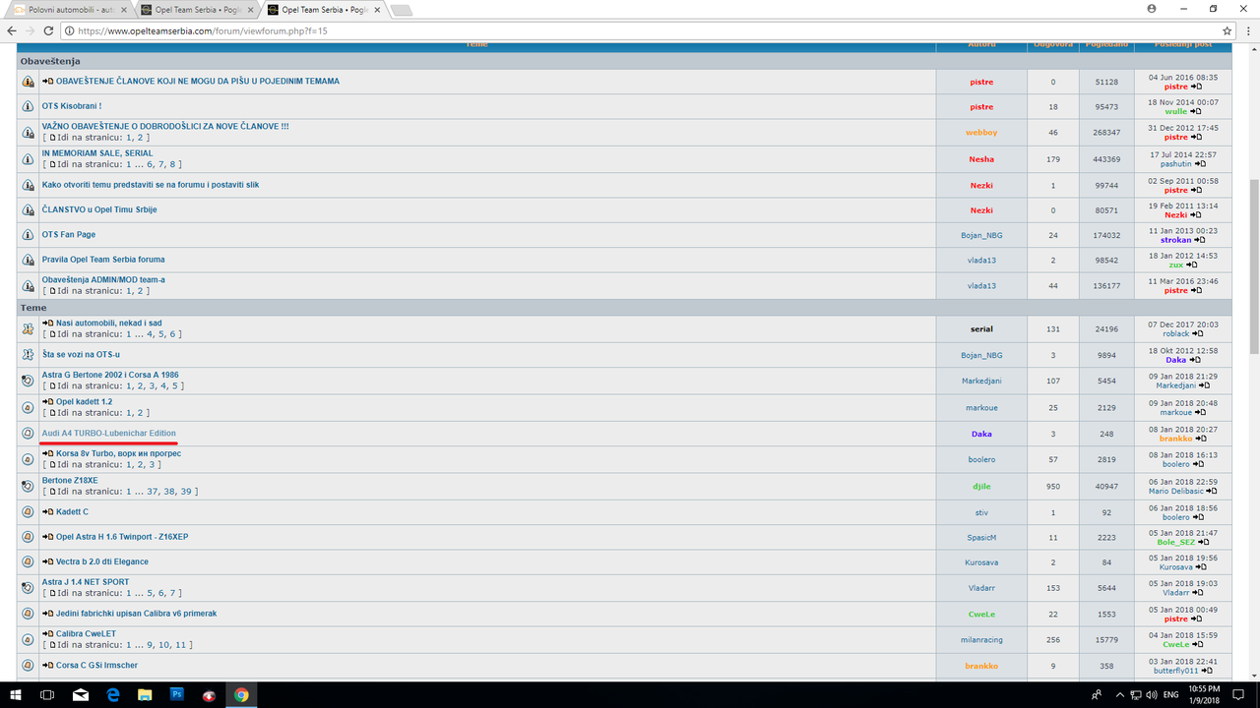Open the Mail app from taskbar
Viewport: 1260px width, 708px height.
[80, 694]
